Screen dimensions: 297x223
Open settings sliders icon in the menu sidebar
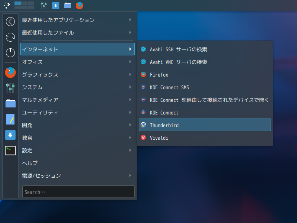(10, 88)
